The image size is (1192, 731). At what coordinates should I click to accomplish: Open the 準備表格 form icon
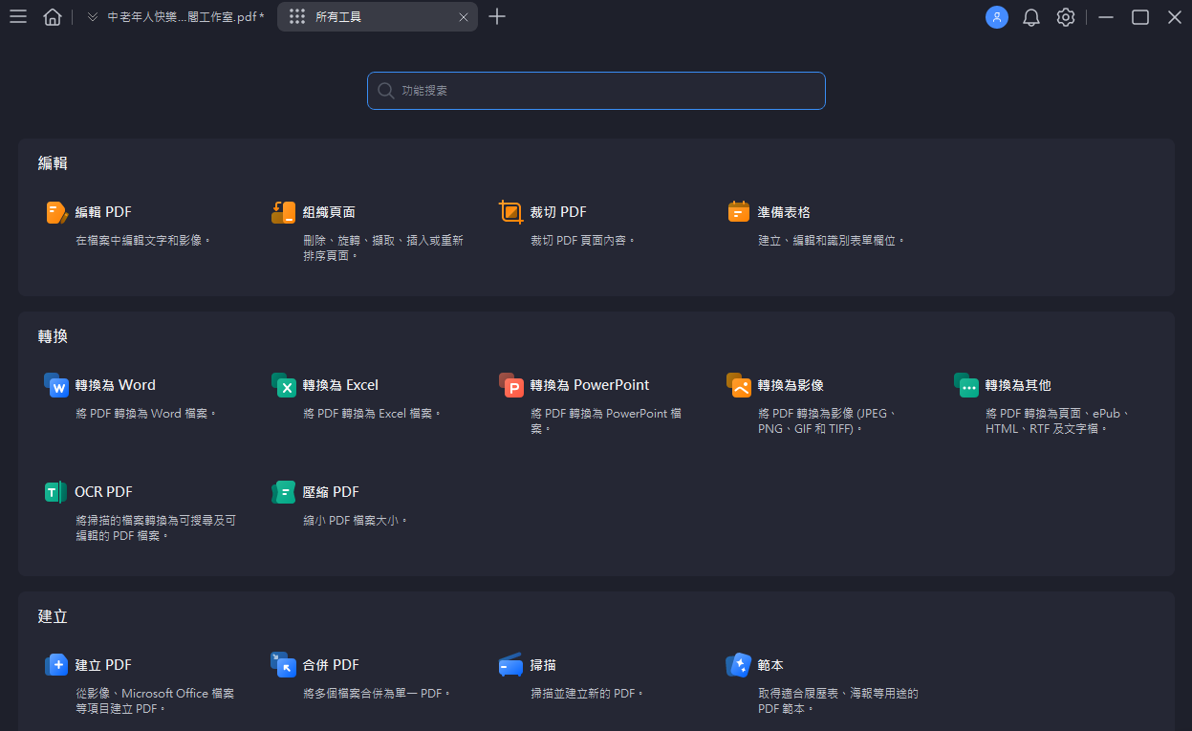(x=739, y=212)
